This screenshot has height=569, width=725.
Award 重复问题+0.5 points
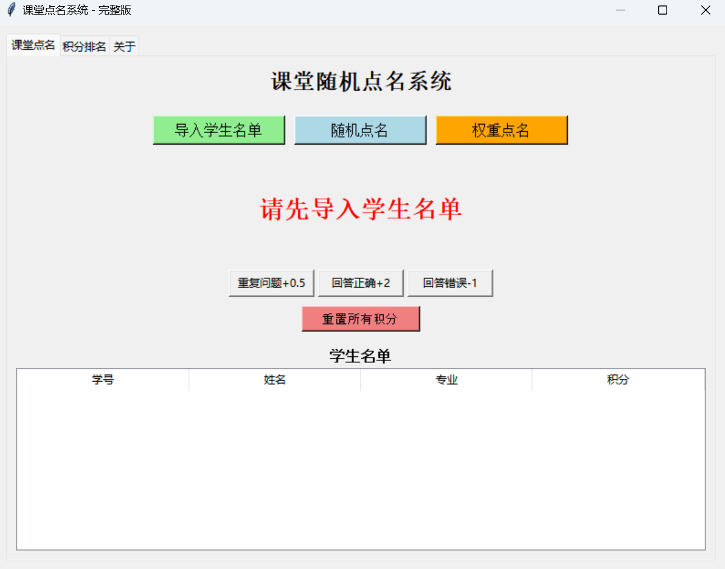271,283
